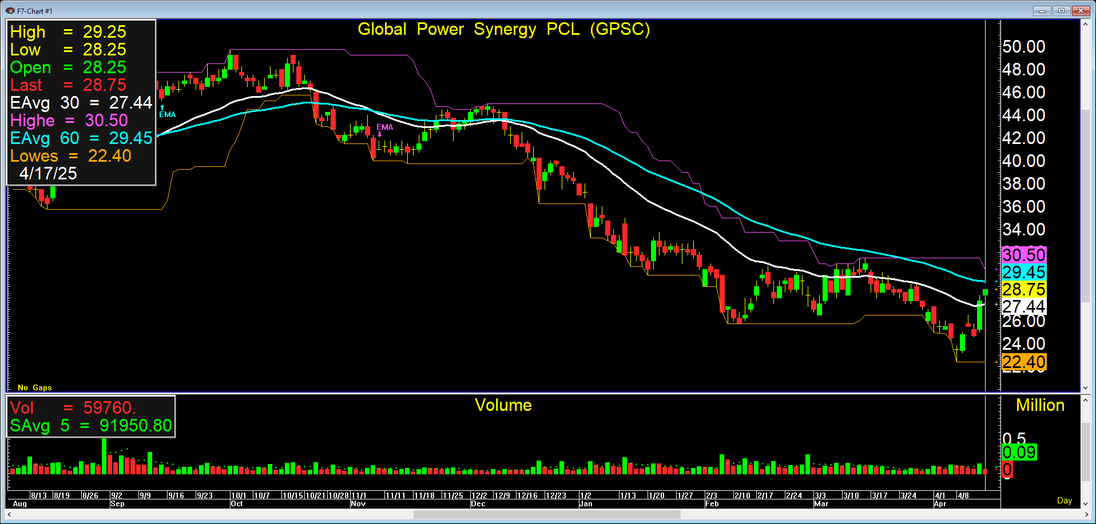Click the EAvg 60 = 29.45 readout

tap(81, 138)
